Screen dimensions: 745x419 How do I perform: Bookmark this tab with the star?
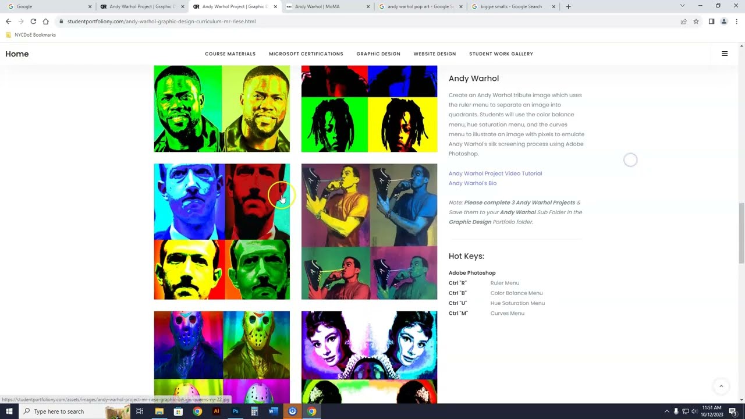tap(696, 22)
